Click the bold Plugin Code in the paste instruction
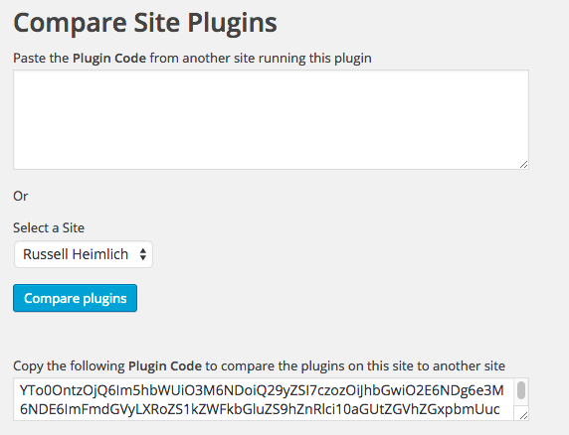The width and height of the screenshot is (569, 435). click(109, 58)
